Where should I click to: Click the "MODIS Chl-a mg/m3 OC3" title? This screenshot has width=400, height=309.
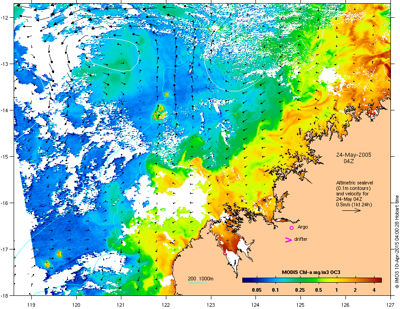coord(311,272)
